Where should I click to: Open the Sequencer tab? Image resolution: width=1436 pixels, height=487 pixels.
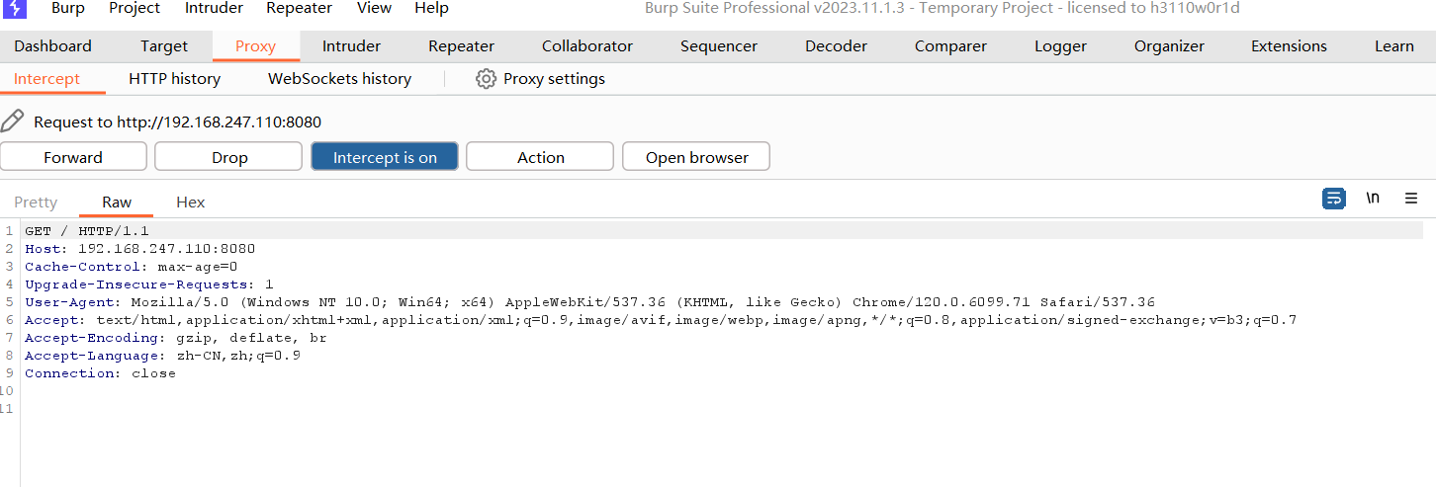point(719,46)
